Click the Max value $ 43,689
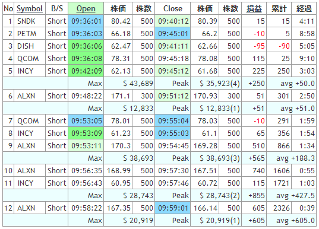Image resolution: width=319 pixels, height=229 pixels. tap(130, 83)
